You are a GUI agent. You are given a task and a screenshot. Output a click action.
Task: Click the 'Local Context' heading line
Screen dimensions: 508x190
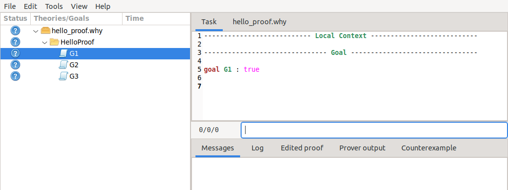tap(341, 36)
